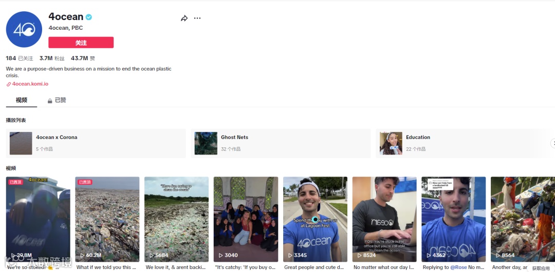
Task: Click the ocean plastic crisis bio text
Action: pos(88,72)
